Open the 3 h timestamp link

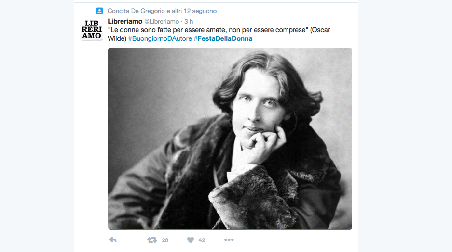pos(189,22)
